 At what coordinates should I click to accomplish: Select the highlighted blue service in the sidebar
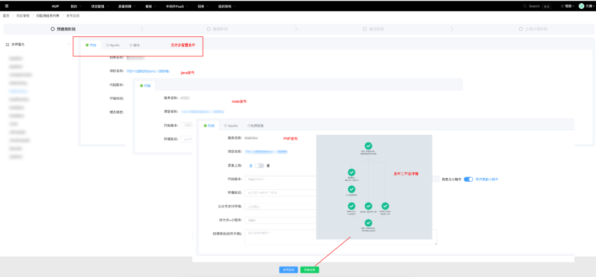click(18, 91)
